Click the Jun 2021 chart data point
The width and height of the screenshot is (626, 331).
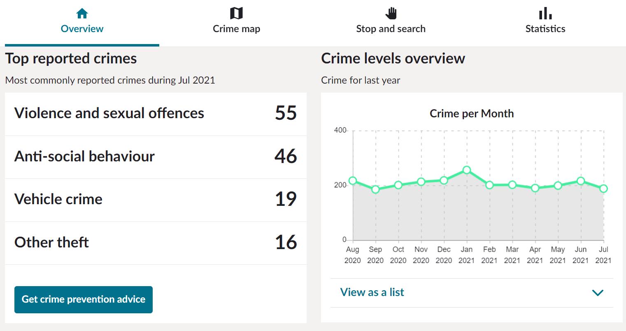point(581,181)
